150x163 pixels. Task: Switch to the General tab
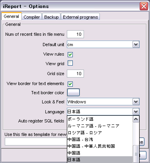click(12, 16)
